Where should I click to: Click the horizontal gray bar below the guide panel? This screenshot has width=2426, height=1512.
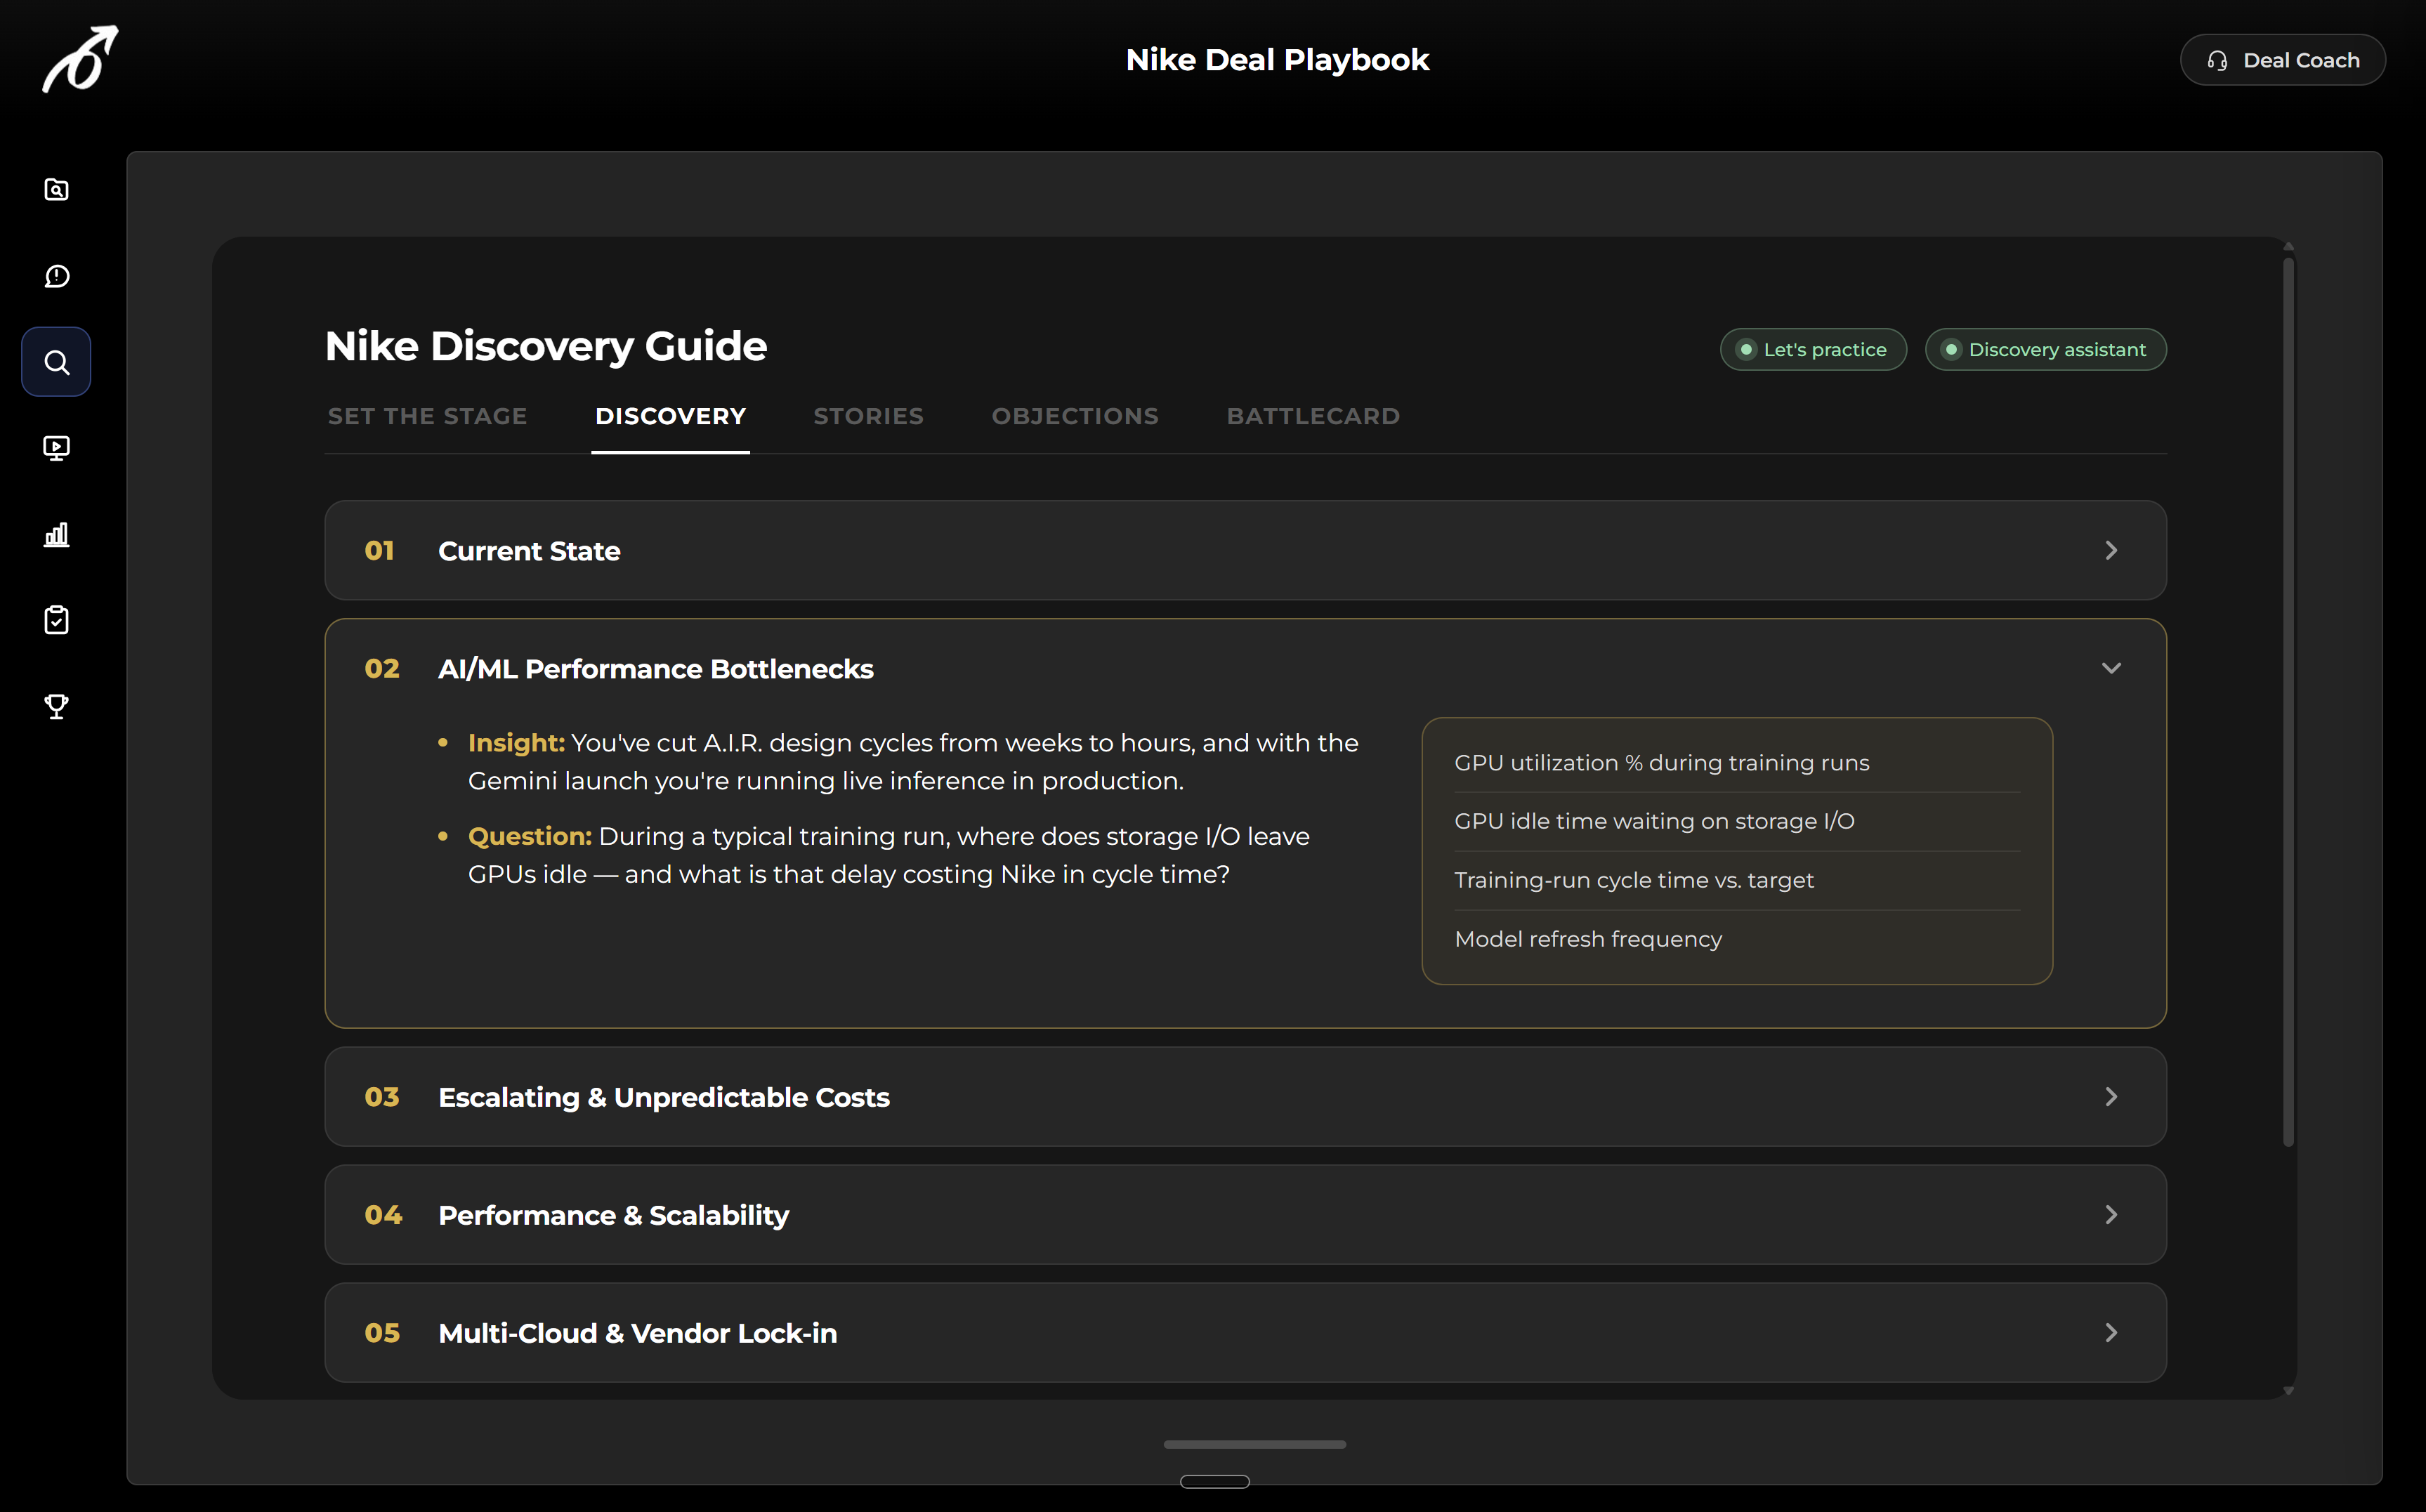click(x=1254, y=1444)
